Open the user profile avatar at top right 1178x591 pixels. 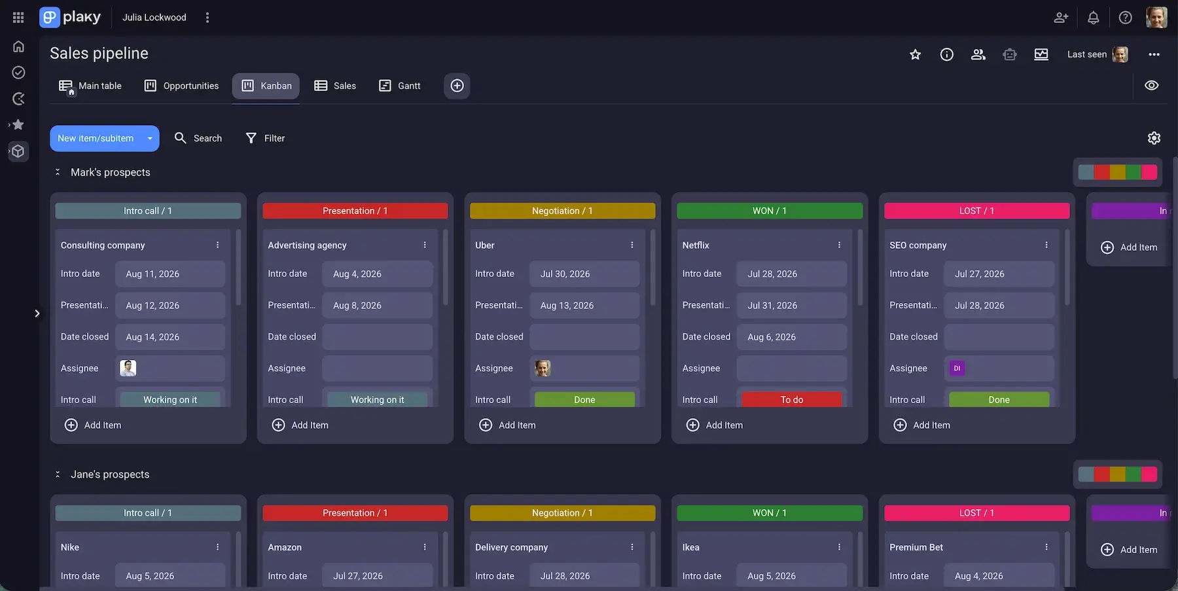pos(1156,18)
